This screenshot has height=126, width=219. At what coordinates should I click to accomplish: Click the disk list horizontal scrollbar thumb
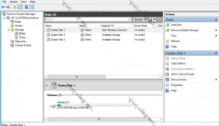tap(77, 77)
